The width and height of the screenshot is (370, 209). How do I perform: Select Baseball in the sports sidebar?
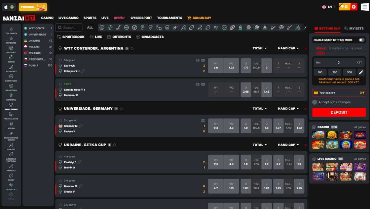click(x=11, y=168)
